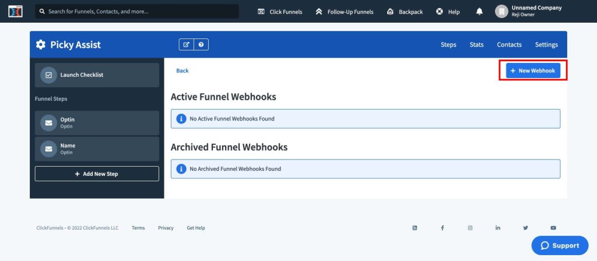Open the Terms link in footer
This screenshot has height=261, width=597.
pyautogui.click(x=138, y=228)
